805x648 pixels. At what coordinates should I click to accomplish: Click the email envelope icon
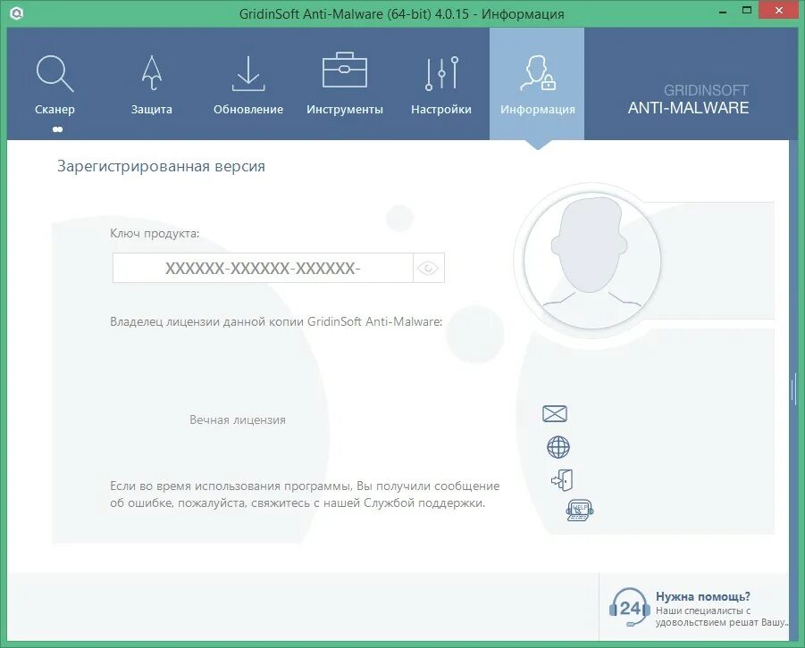(555, 413)
